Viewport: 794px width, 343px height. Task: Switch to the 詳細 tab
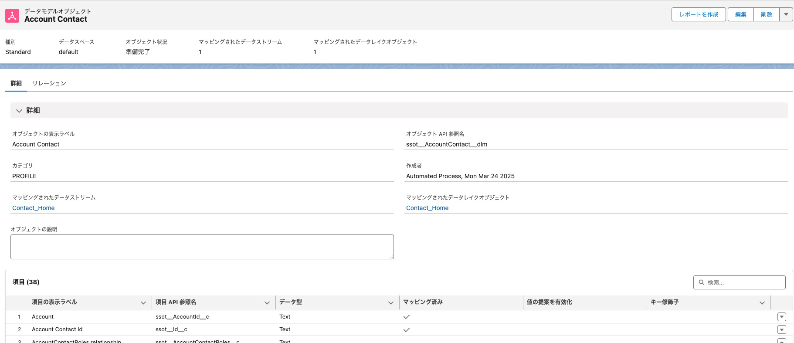click(16, 83)
